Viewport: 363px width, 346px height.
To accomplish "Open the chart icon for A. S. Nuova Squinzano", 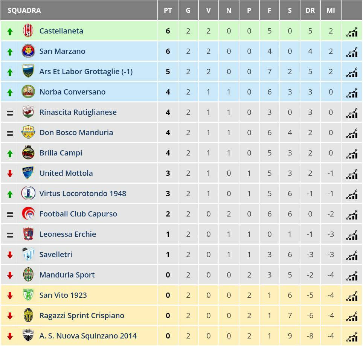I will click(352, 337).
